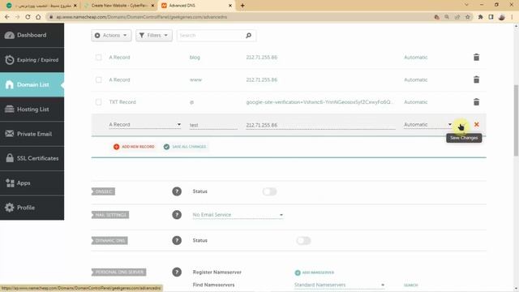Go forward in browser
Image resolution: width=519 pixels, height=292 pixels.
point(17,17)
